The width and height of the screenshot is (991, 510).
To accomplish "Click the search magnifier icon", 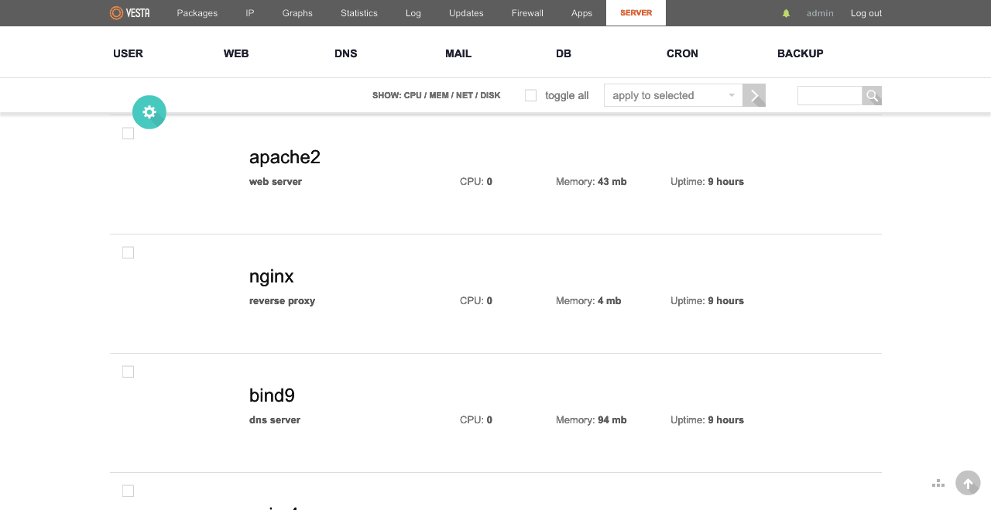I will [x=873, y=96].
